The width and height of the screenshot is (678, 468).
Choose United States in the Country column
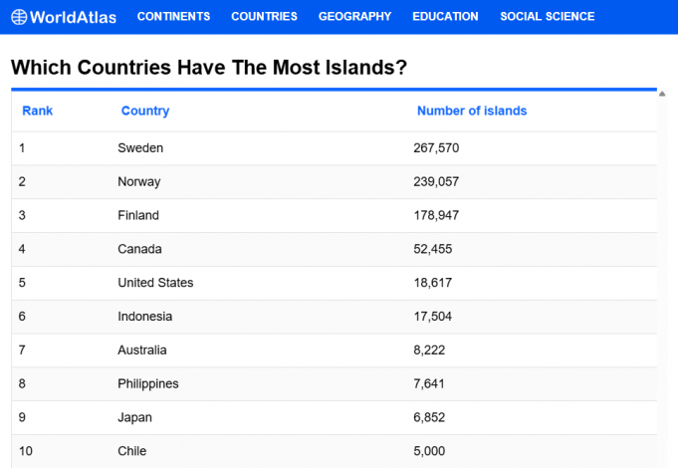(x=155, y=283)
